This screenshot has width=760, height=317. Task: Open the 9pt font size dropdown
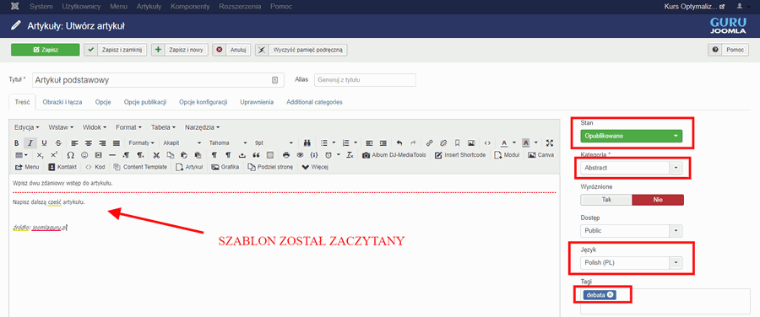click(x=274, y=142)
